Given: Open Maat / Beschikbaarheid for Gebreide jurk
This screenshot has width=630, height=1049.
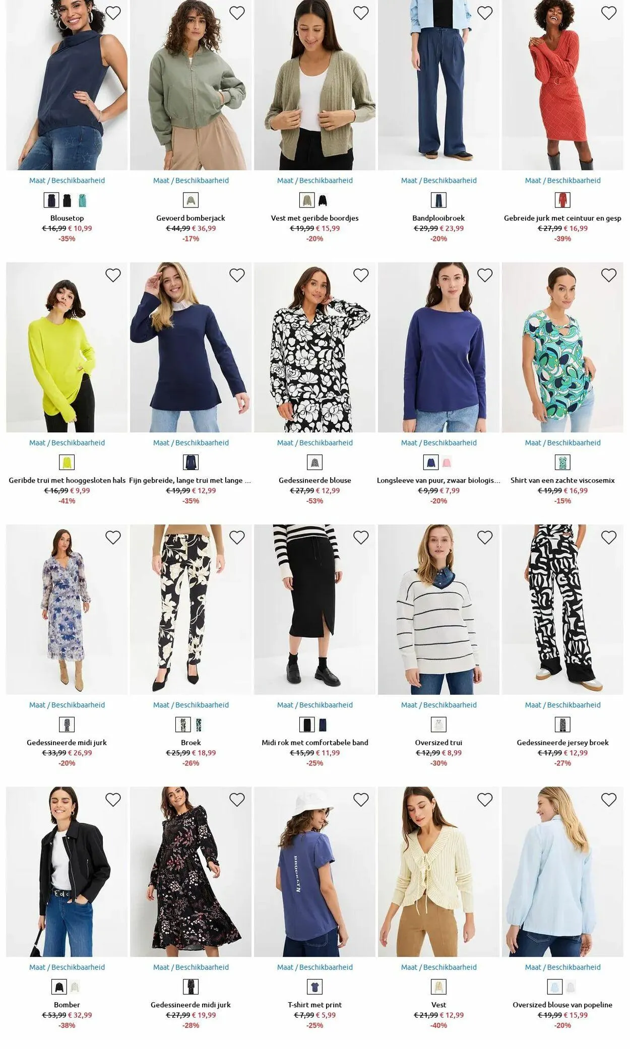Looking at the screenshot, I should (x=562, y=180).
